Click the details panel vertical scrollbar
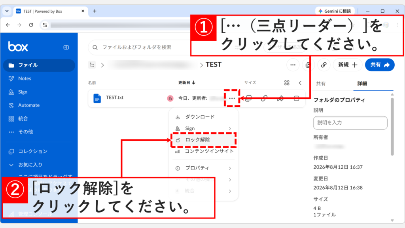Screen dimensions: 405x228 [392, 127]
